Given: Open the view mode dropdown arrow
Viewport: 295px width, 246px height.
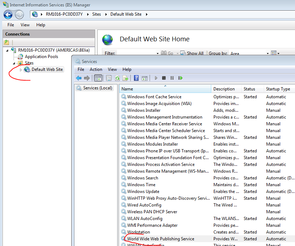Looking at the screenshot, I should tap(279, 53).
